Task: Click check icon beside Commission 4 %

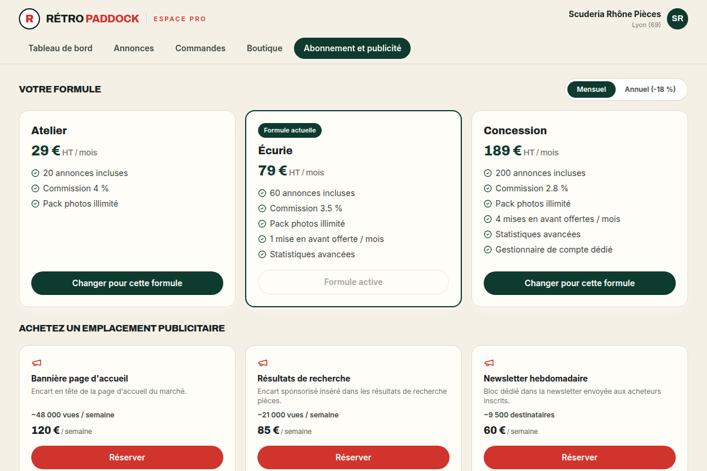Action: click(x=35, y=188)
